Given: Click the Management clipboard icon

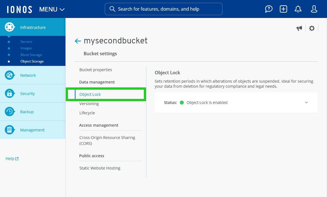Looking at the screenshot, I should pos(10,130).
